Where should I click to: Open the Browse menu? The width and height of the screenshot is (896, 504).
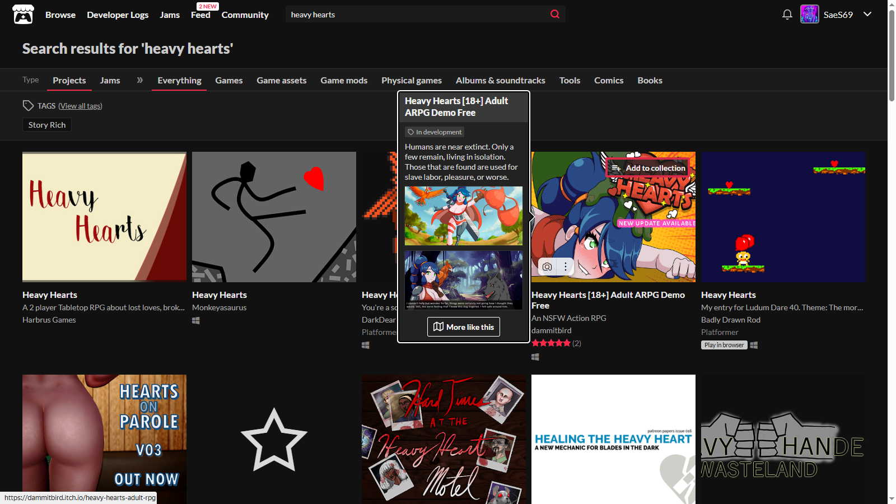pyautogui.click(x=60, y=15)
